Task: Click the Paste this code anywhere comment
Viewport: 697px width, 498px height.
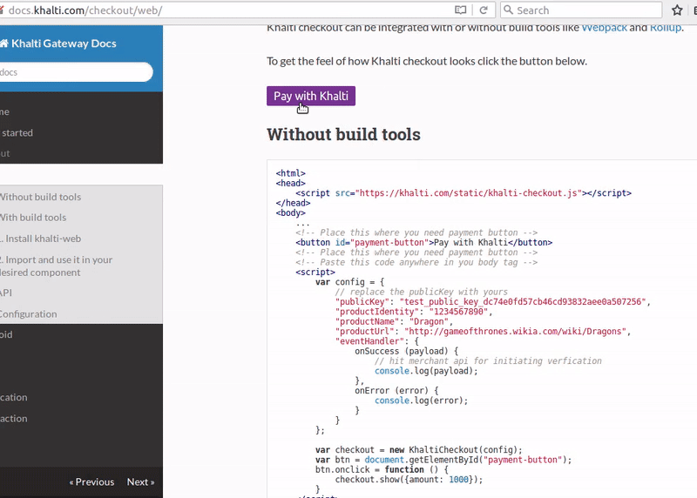Action: tap(416, 263)
